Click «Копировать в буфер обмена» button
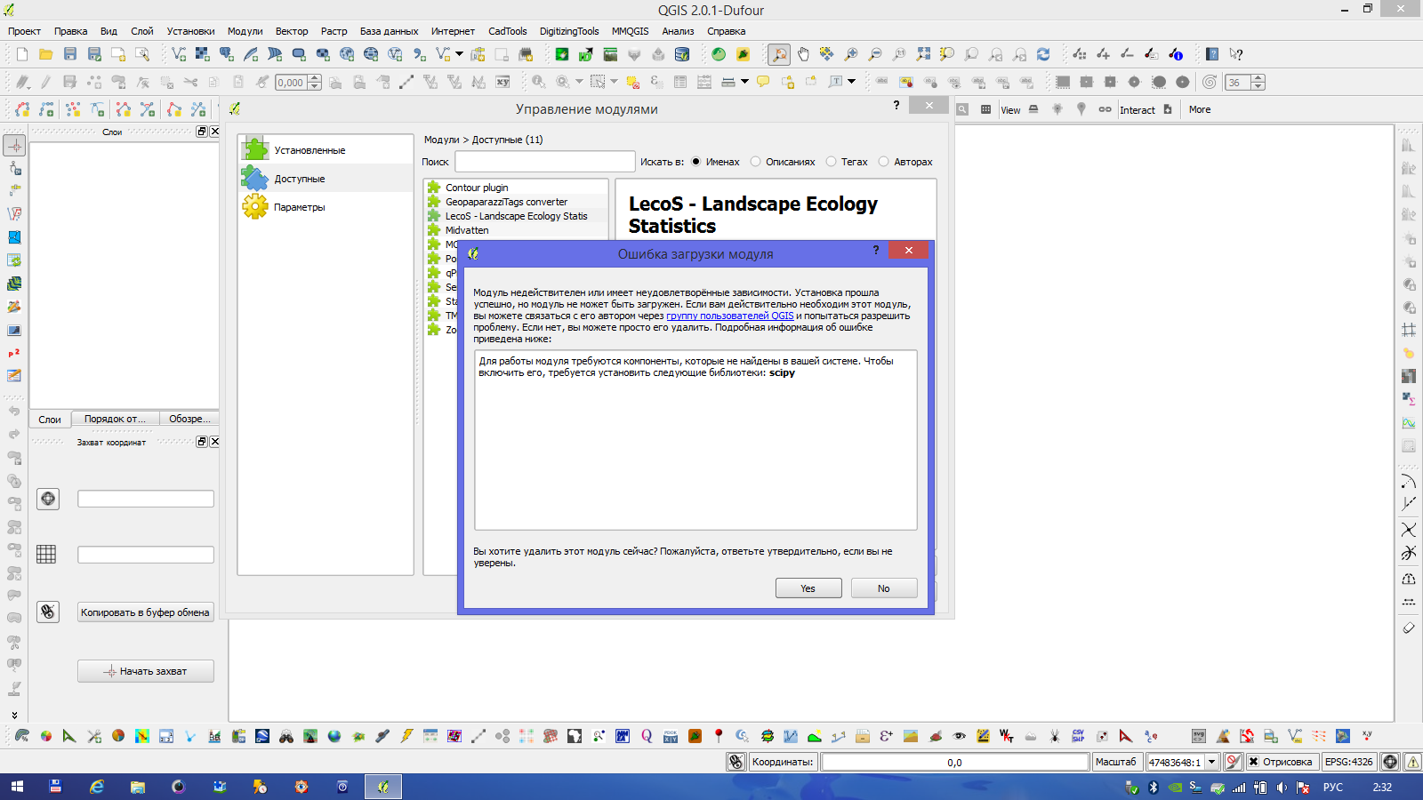Image resolution: width=1423 pixels, height=800 pixels. [x=146, y=612]
